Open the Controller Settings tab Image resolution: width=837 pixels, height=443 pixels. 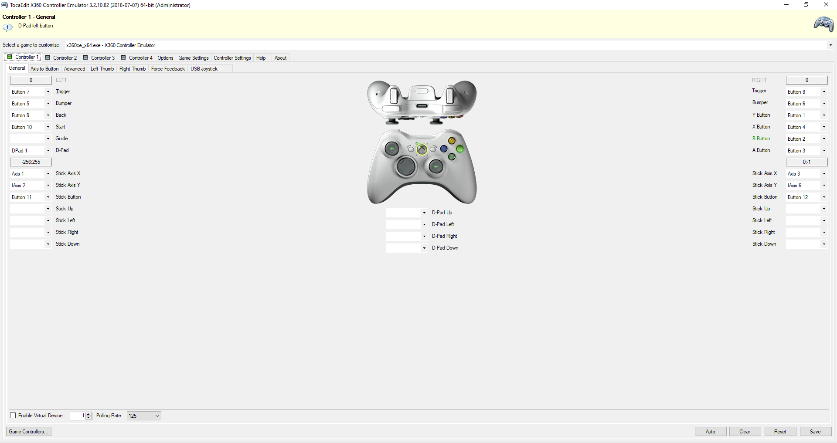point(232,58)
